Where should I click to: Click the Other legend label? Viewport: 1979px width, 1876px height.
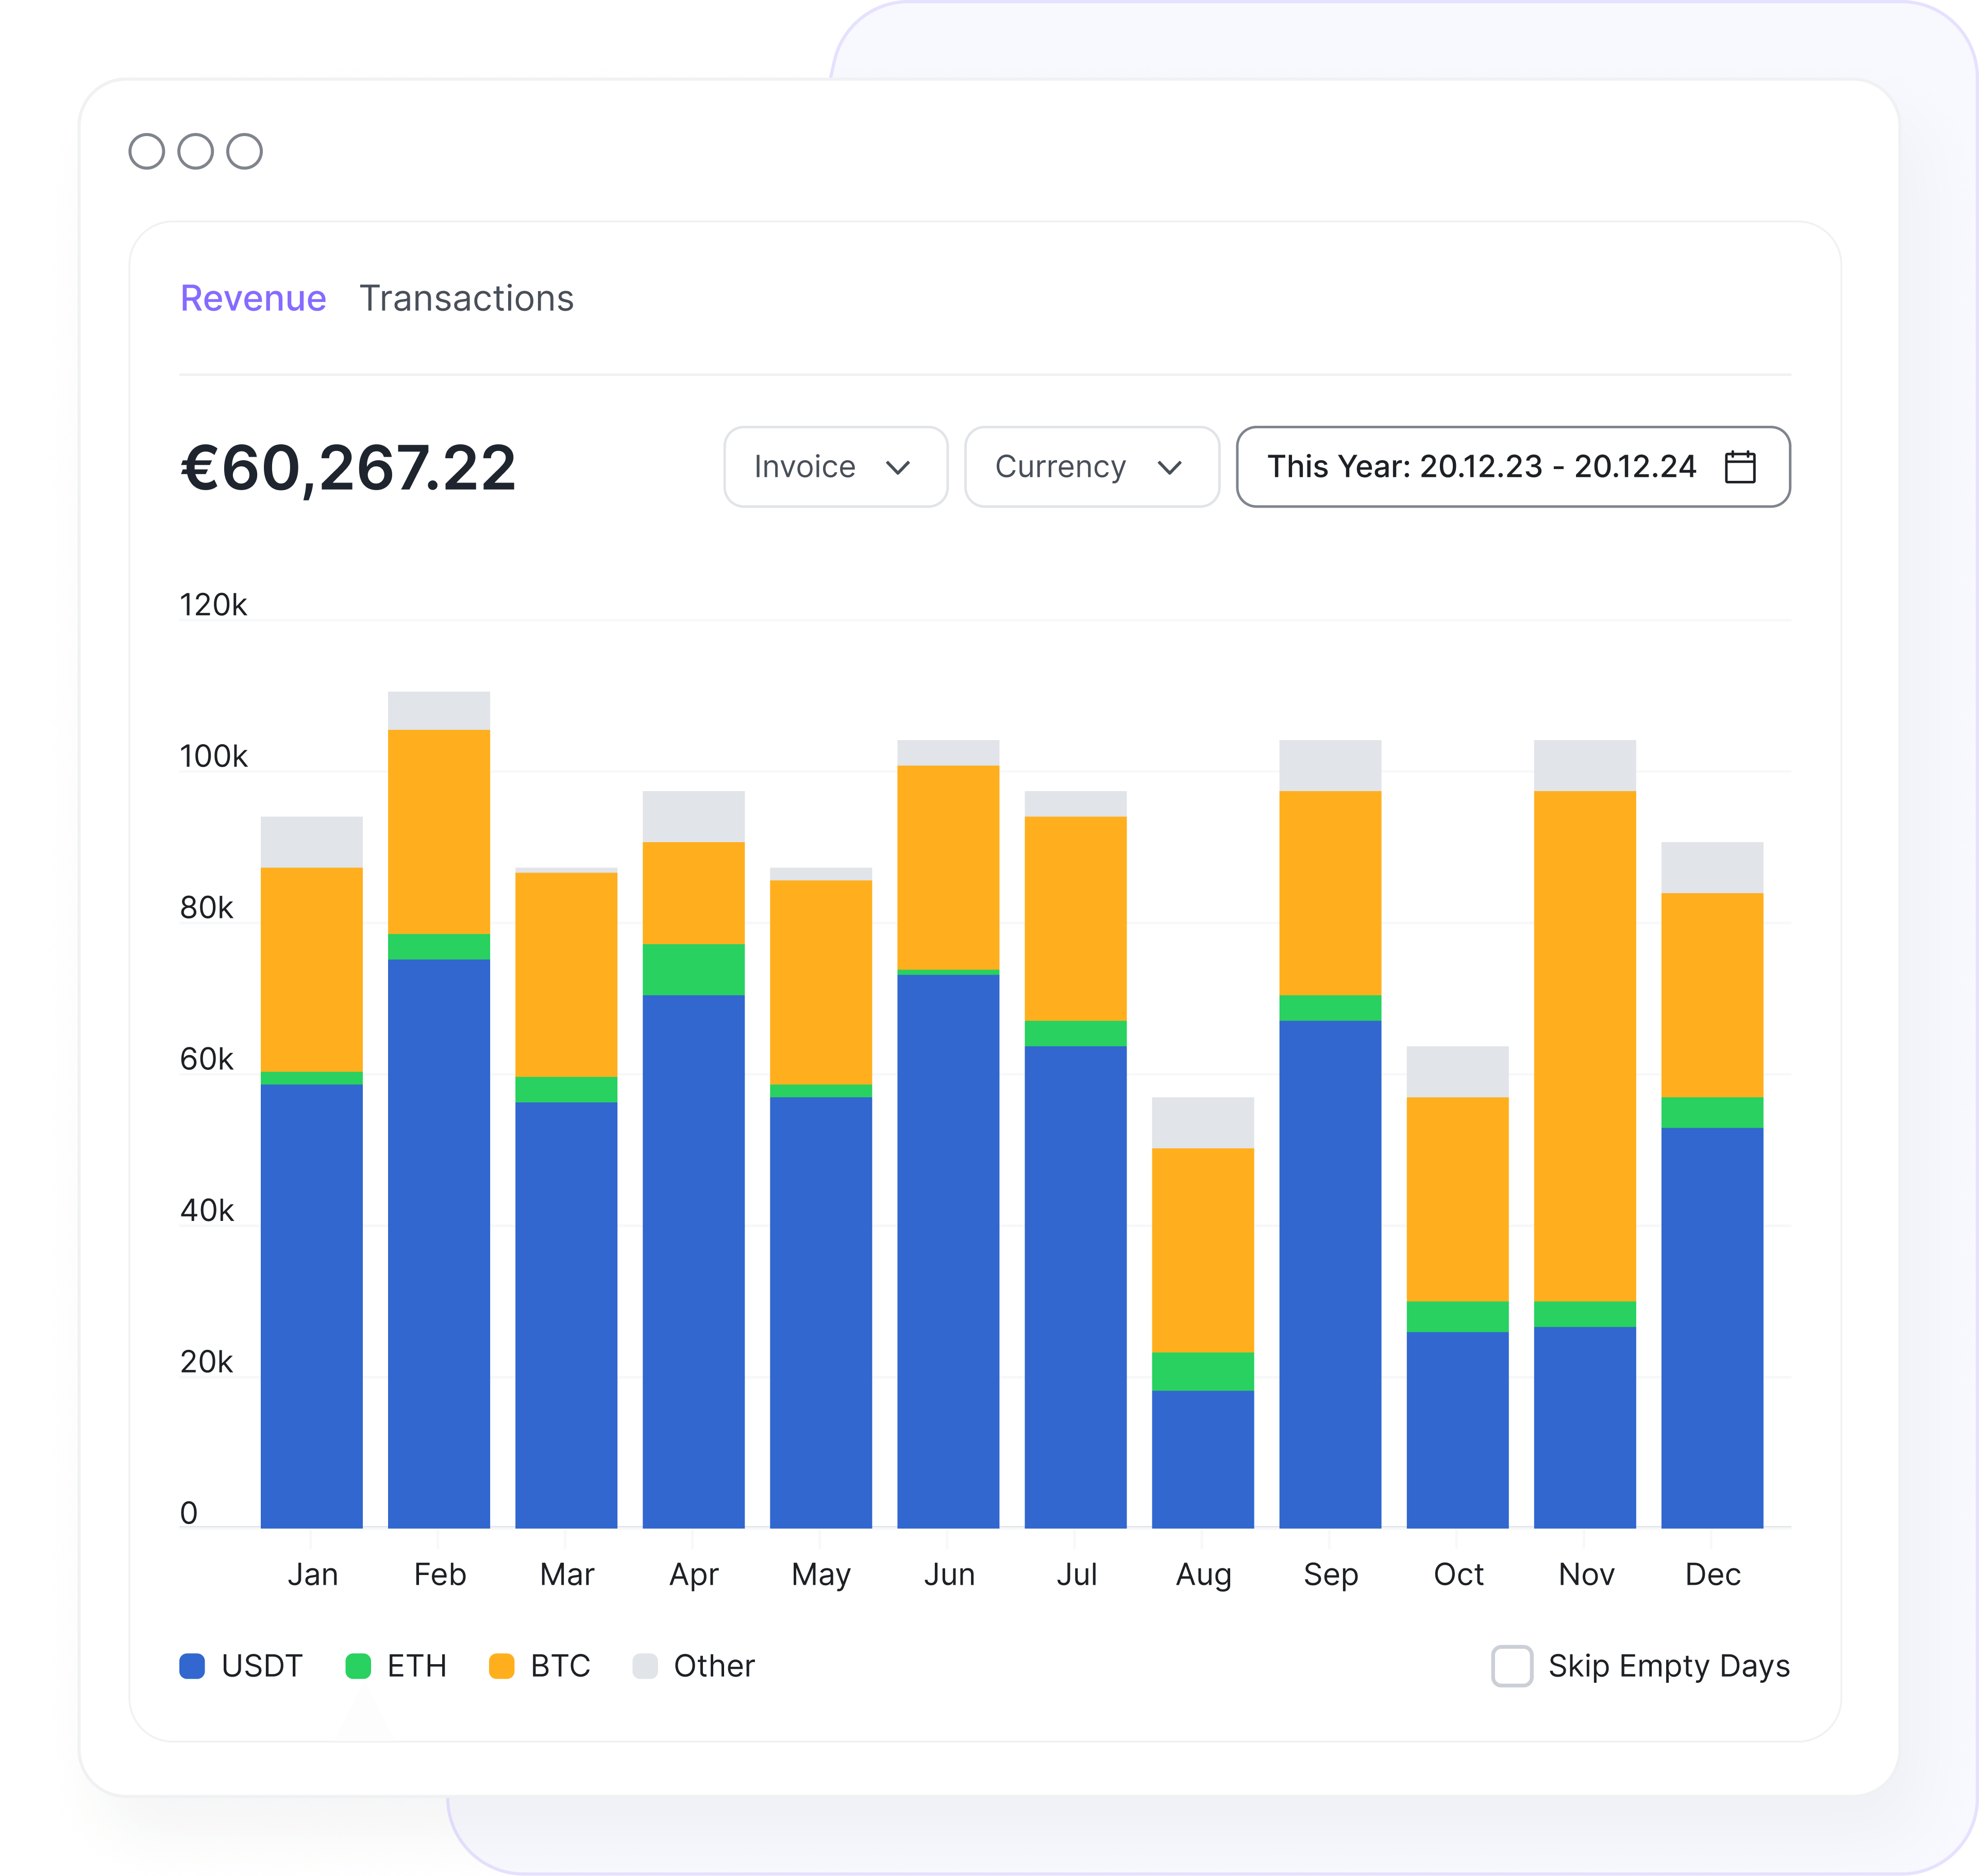(714, 1666)
